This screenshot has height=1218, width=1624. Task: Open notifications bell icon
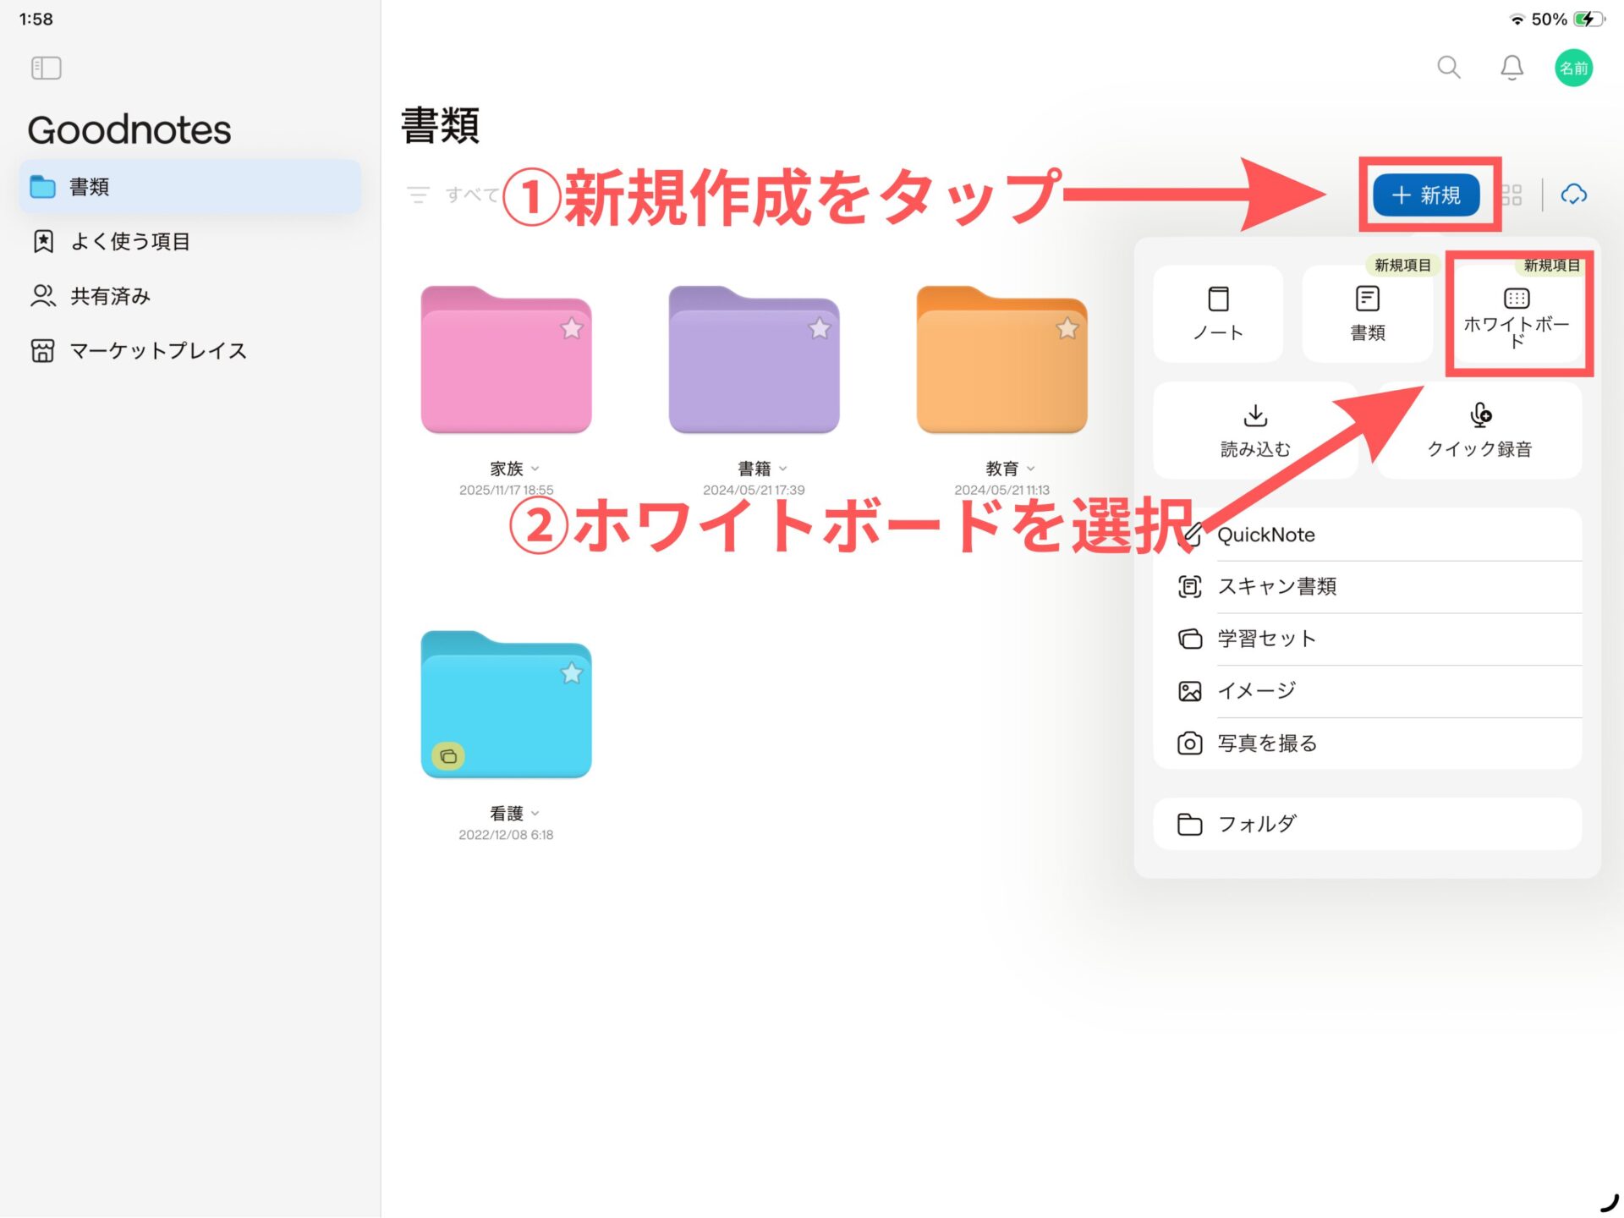coord(1512,68)
